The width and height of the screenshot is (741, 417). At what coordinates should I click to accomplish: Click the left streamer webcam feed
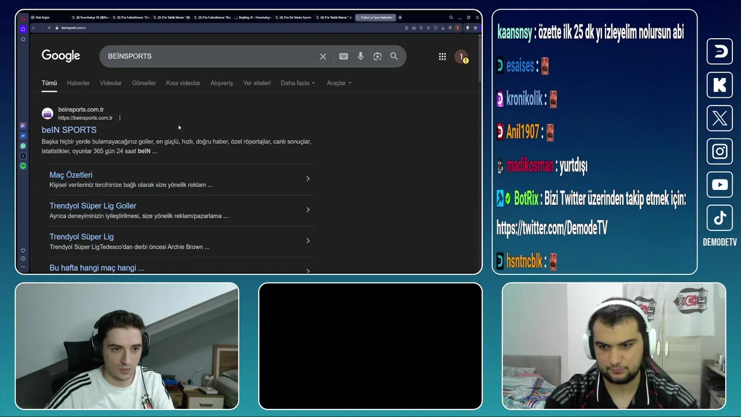click(127, 346)
